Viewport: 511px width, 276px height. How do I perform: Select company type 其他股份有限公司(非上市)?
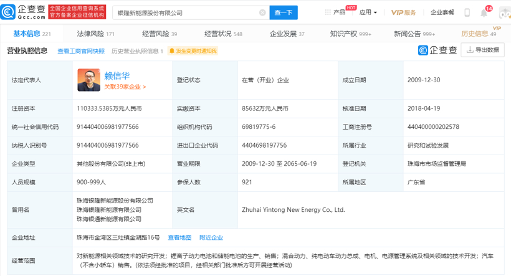111,164
